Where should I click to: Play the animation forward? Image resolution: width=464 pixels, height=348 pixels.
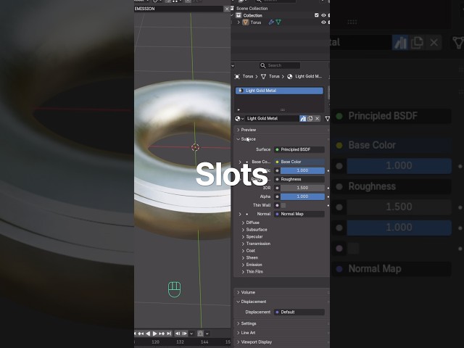click(154, 333)
